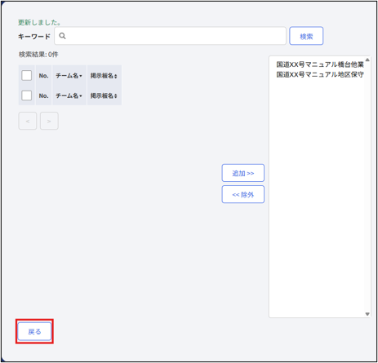The image size is (378, 363).
Task: Sort by チーム名 in the second row
Action: (69, 95)
